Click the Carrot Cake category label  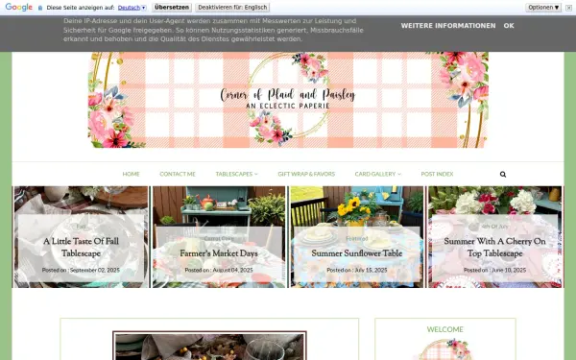pyautogui.click(x=219, y=238)
